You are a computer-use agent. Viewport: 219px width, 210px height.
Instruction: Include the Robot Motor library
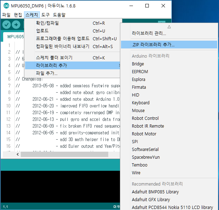tap(169, 134)
